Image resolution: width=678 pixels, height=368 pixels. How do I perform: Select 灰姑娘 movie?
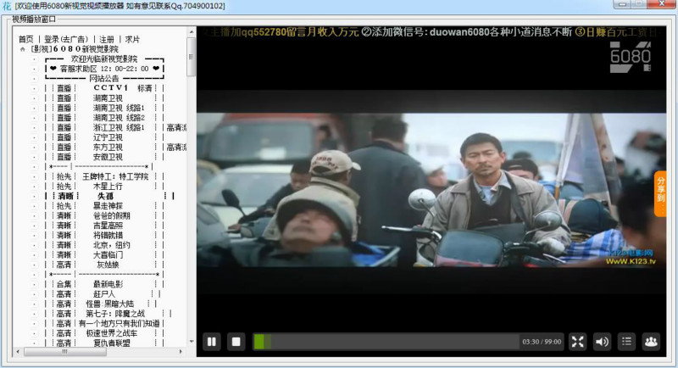pyautogui.click(x=104, y=265)
